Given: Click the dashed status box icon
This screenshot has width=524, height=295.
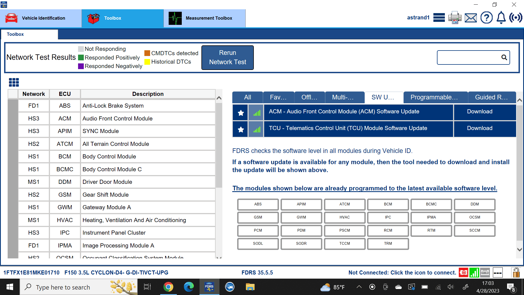Looking at the screenshot, I should (x=498, y=272).
